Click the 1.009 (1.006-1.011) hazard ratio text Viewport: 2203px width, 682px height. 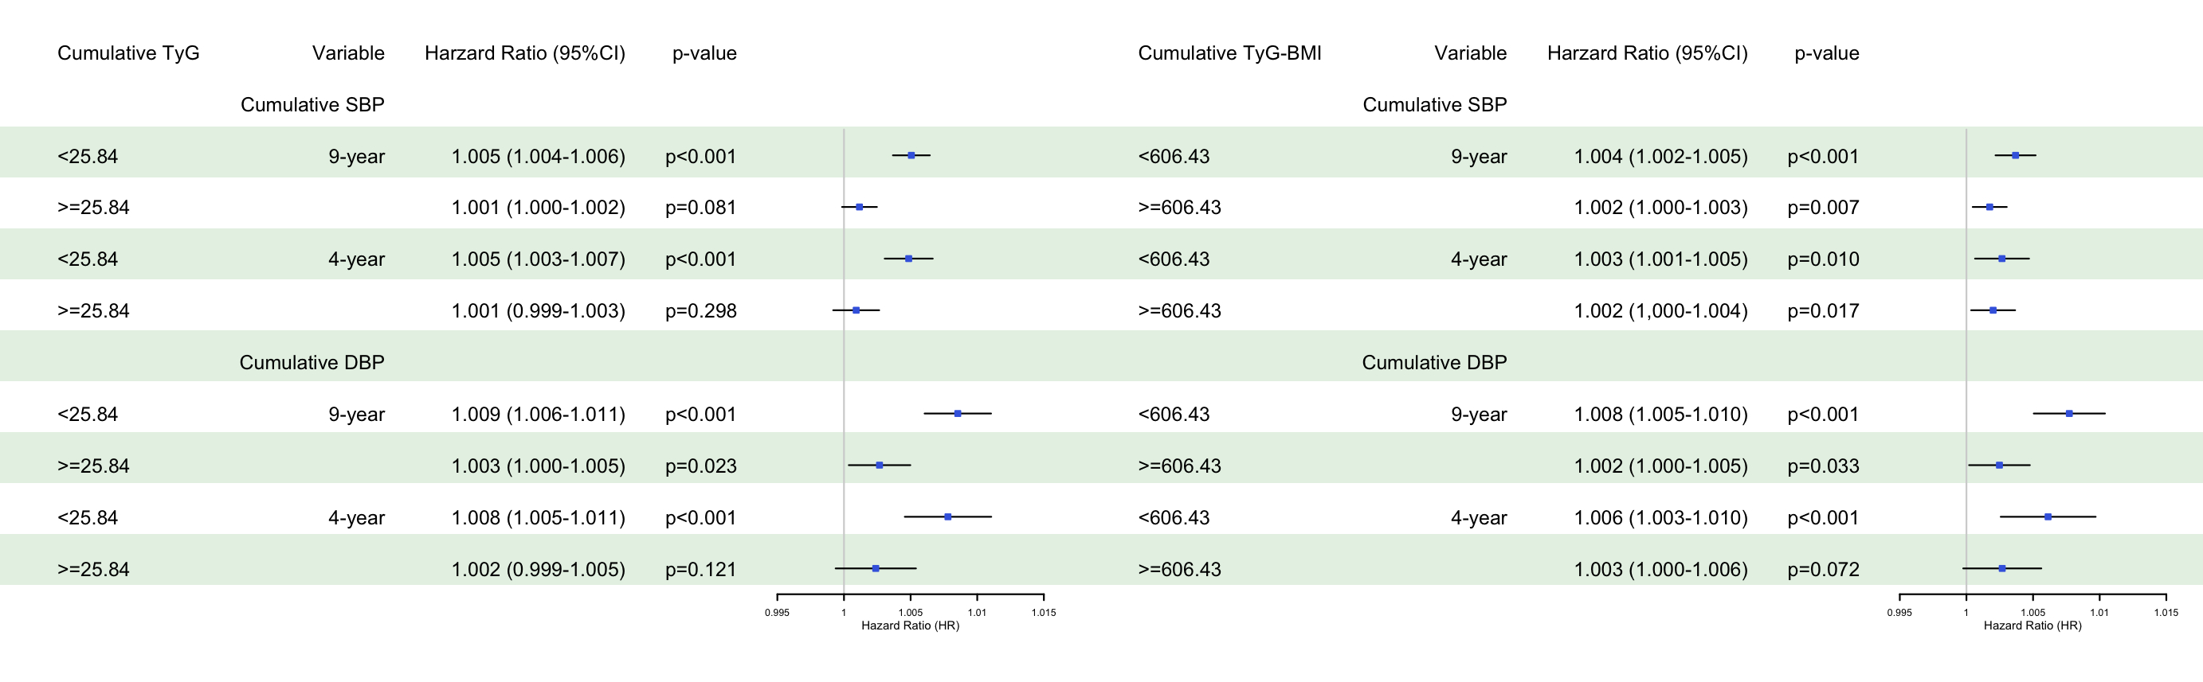pyautogui.click(x=538, y=415)
